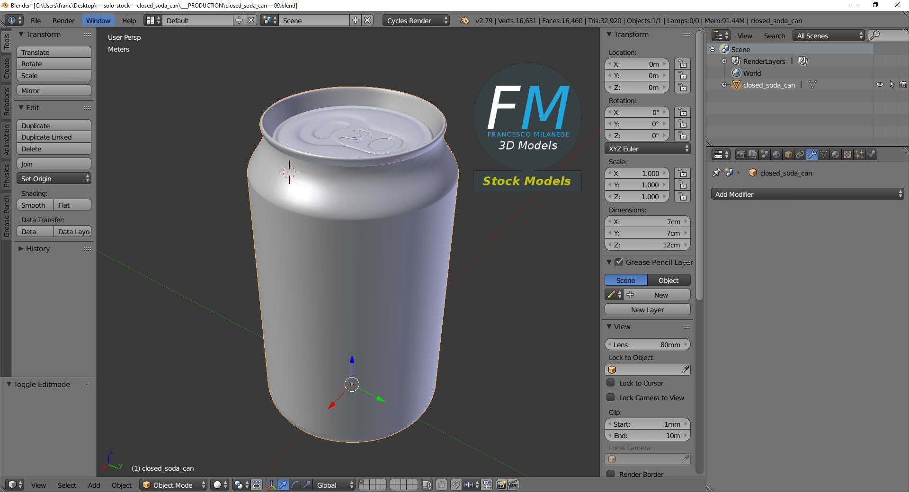Open the Render Layers properties tab
The image size is (909, 492).
coord(753,154)
